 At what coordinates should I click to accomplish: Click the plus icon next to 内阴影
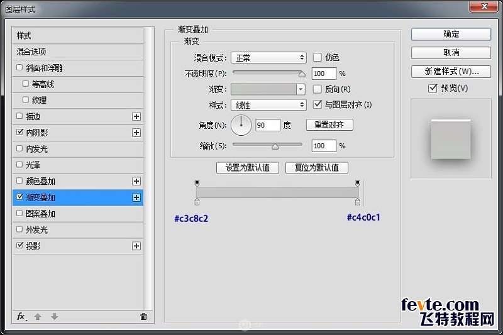[x=136, y=133]
